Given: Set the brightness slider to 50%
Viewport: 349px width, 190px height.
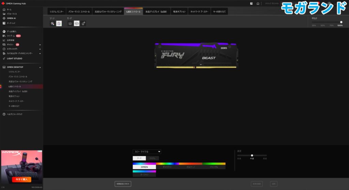Looking at the screenshot, I should (322, 22).
